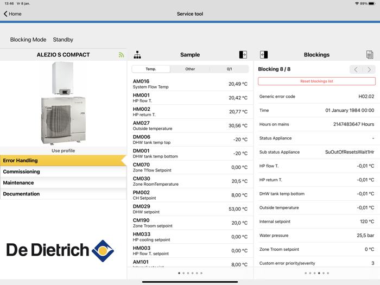Click the green connection signal icon

pos(121,55)
